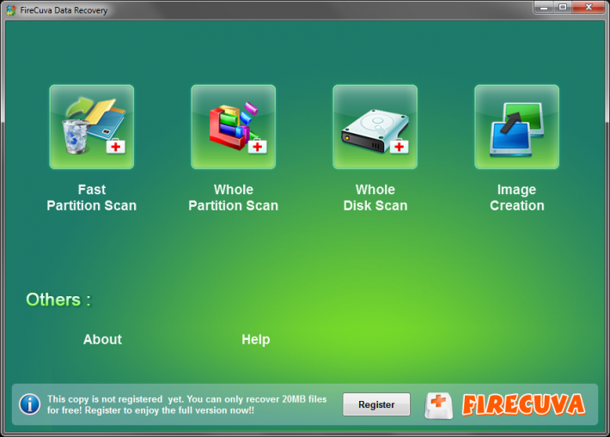Open the Help link
The width and height of the screenshot is (610, 437).
coord(255,339)
